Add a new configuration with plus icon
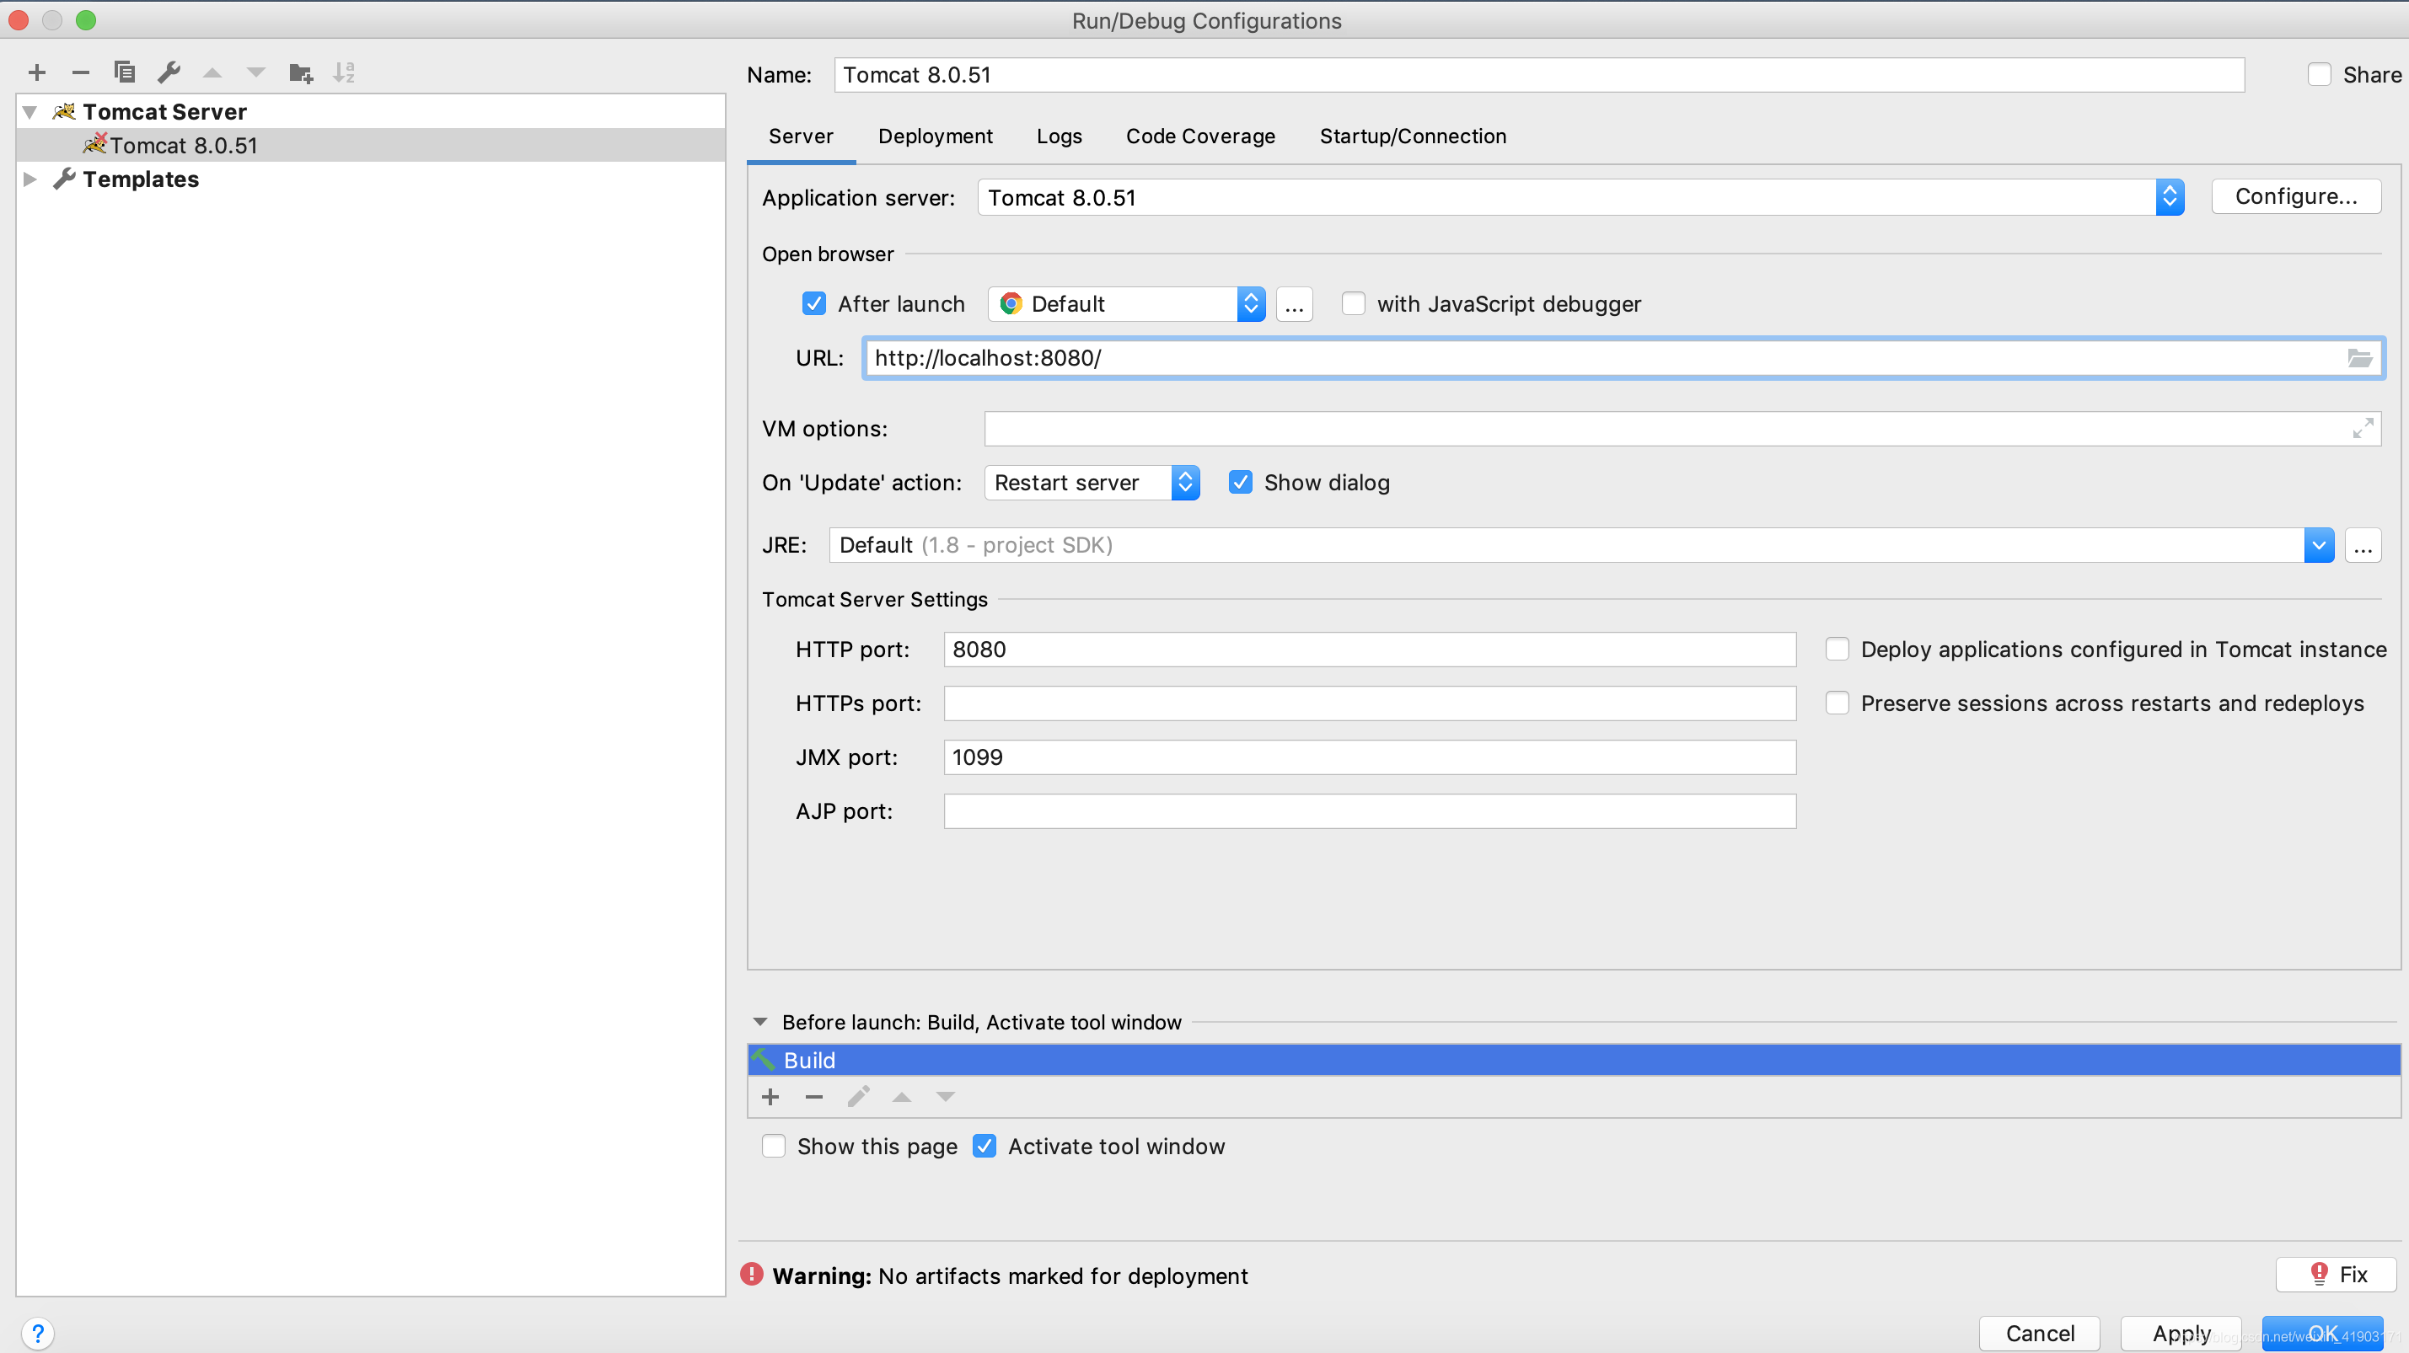The width and height of the screenshot is (2409, 1353). [36, 72]
